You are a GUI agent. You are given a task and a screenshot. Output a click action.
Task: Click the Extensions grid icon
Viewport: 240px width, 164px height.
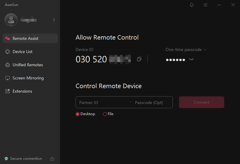point(7,91)
